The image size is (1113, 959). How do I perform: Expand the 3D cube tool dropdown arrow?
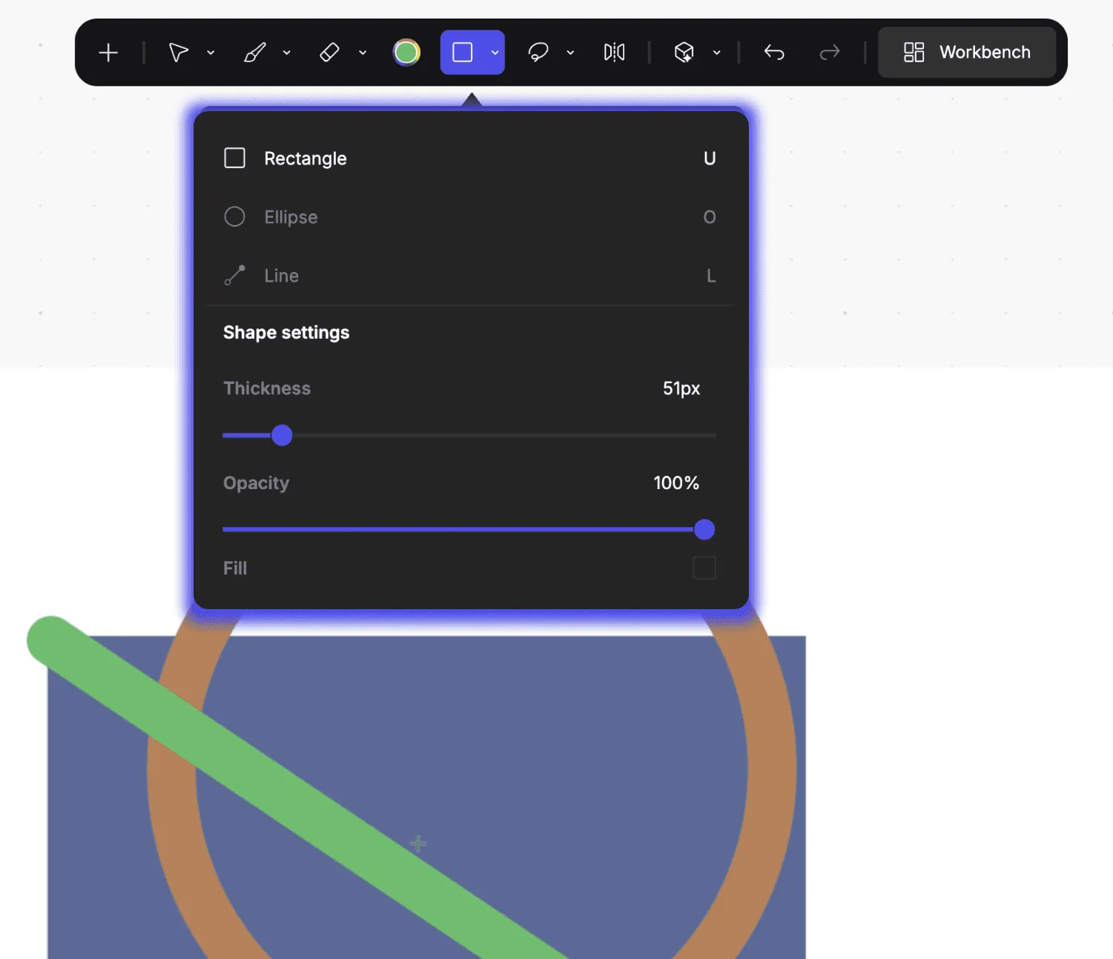(x=716, y=53)
